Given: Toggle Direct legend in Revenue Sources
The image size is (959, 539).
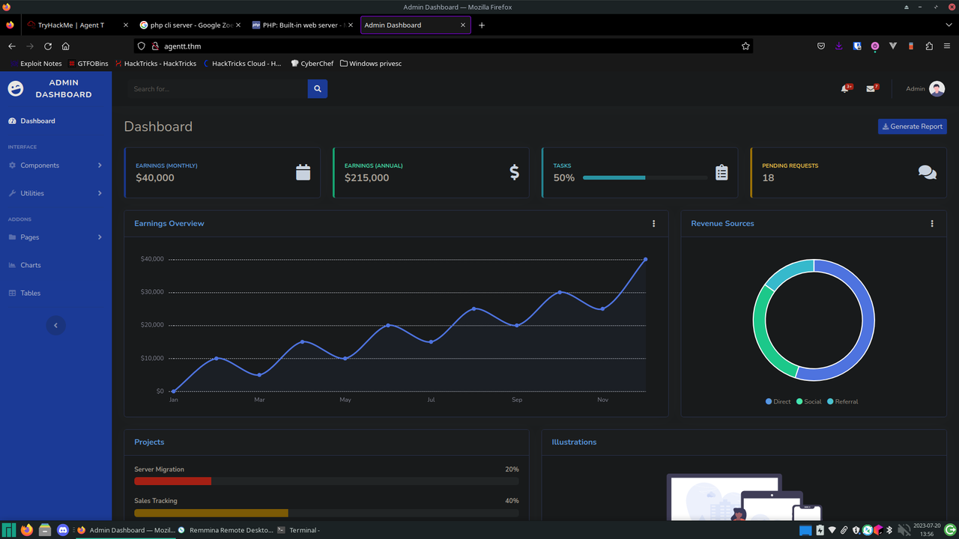Looking at the screenshot, I should (x=778, y=402).
